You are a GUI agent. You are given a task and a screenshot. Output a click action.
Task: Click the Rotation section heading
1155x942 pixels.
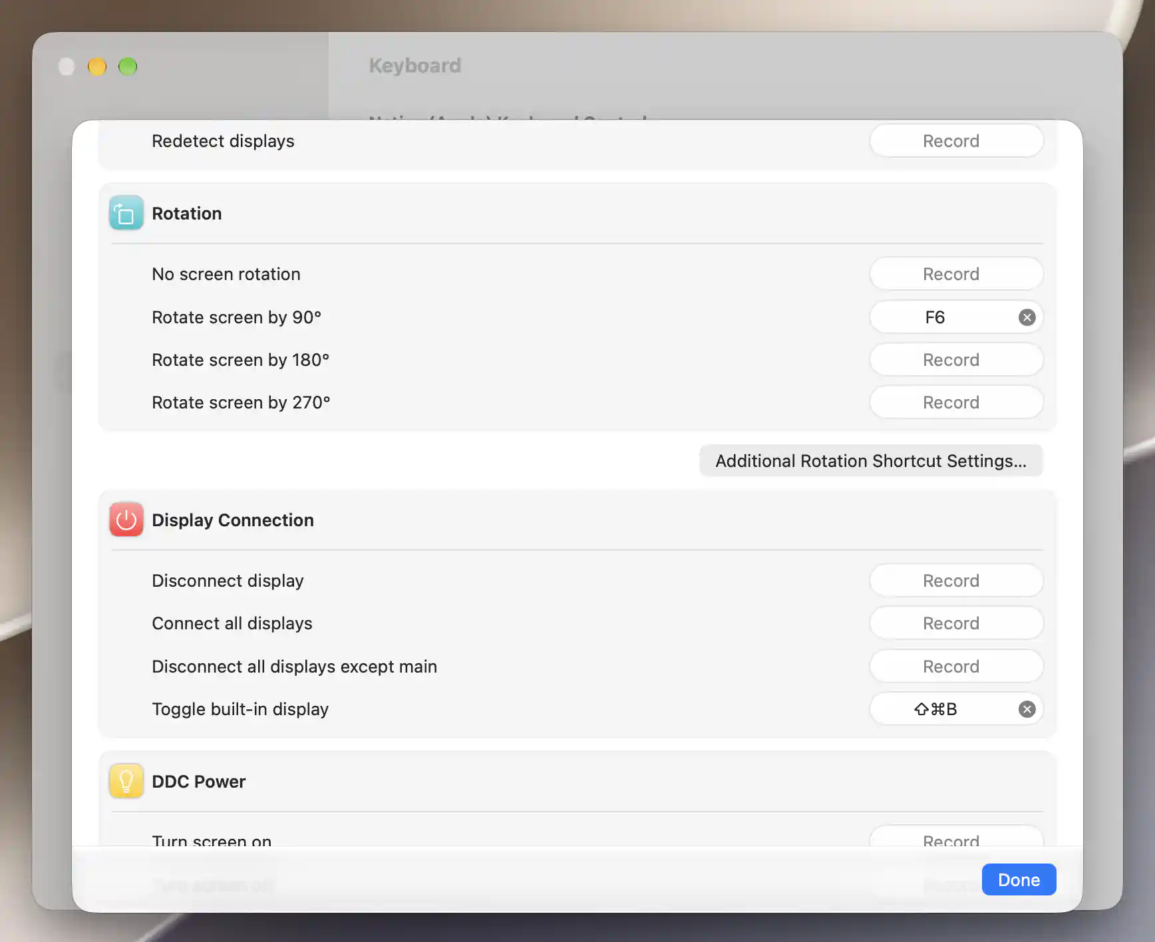(x=187, y=214)
